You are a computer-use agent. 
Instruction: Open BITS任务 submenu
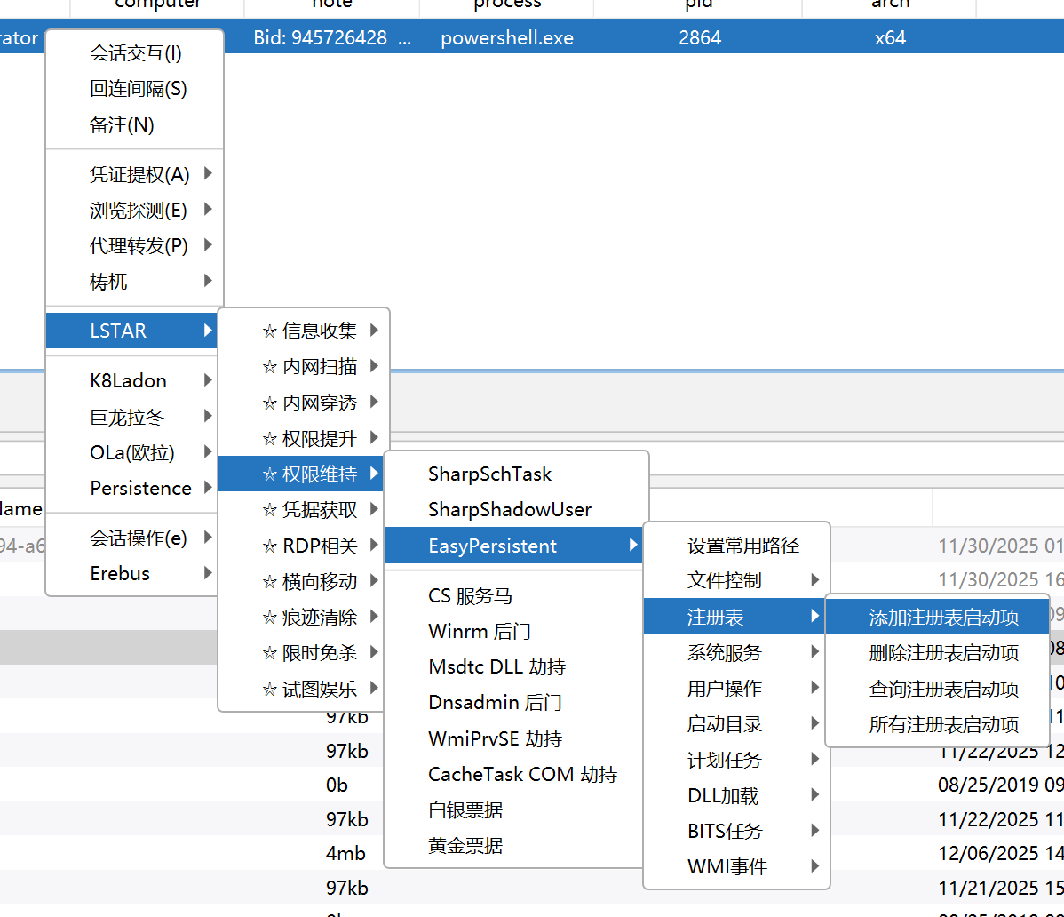click(x=736, y=832)
